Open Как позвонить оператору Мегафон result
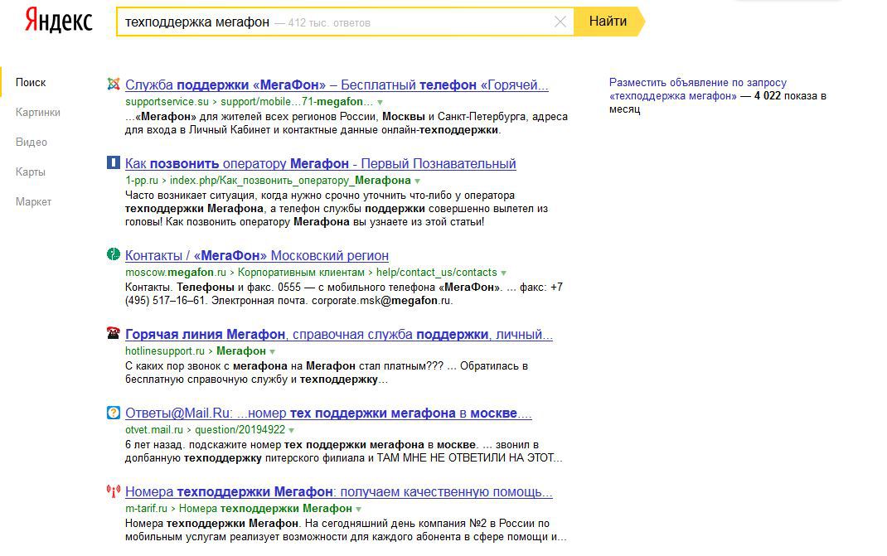The width and height of the screenshot is (887, 556). tap(320, 163)
